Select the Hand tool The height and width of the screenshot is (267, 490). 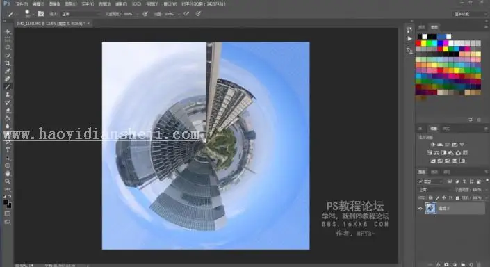pos(8,174)
